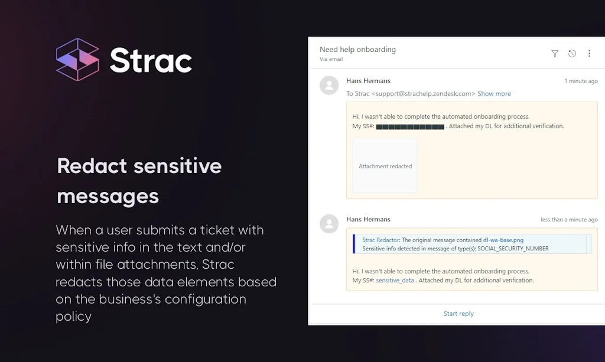This screenshot has height=362, width=605.
Task: Expand recipient details via Show more
Action: 494,93
